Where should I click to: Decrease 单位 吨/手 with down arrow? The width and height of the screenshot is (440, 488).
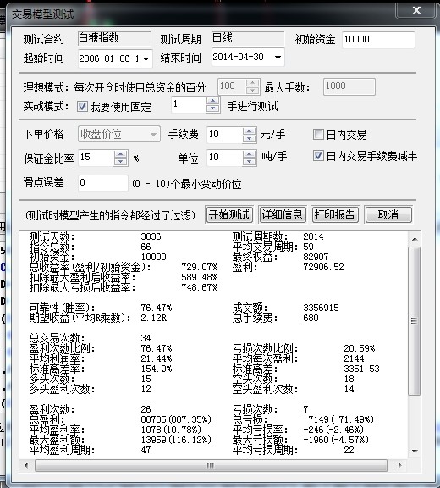[250, 162]
